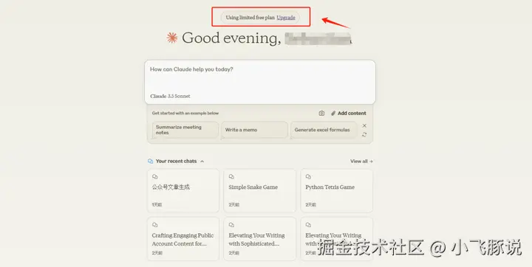Open the Simple Snake Game chat
Screen dimensions: 532x267
(260, 191)
